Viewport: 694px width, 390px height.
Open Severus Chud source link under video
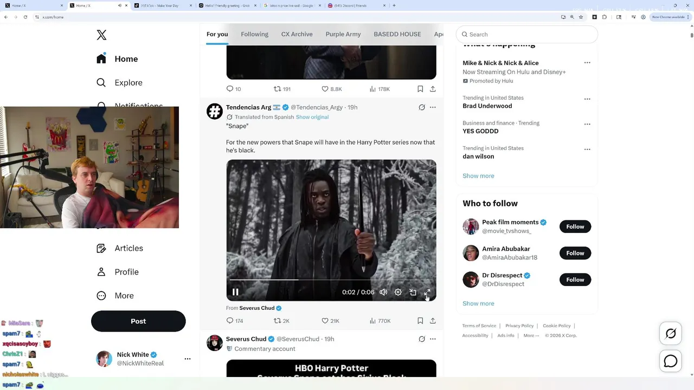pyautogui.click(x=260, y=308)
